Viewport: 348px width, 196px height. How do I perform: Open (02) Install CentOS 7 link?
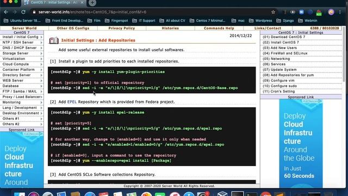281,42
